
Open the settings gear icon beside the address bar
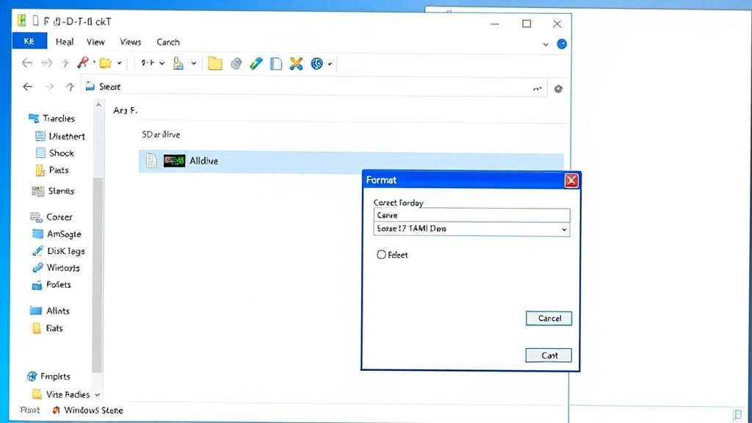[x=558, y=87]
